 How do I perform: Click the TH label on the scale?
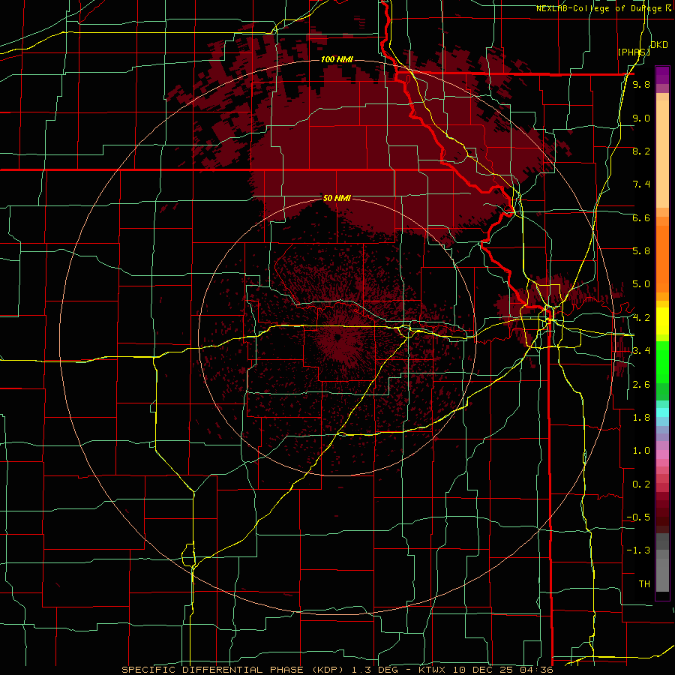tap(644, 584)
